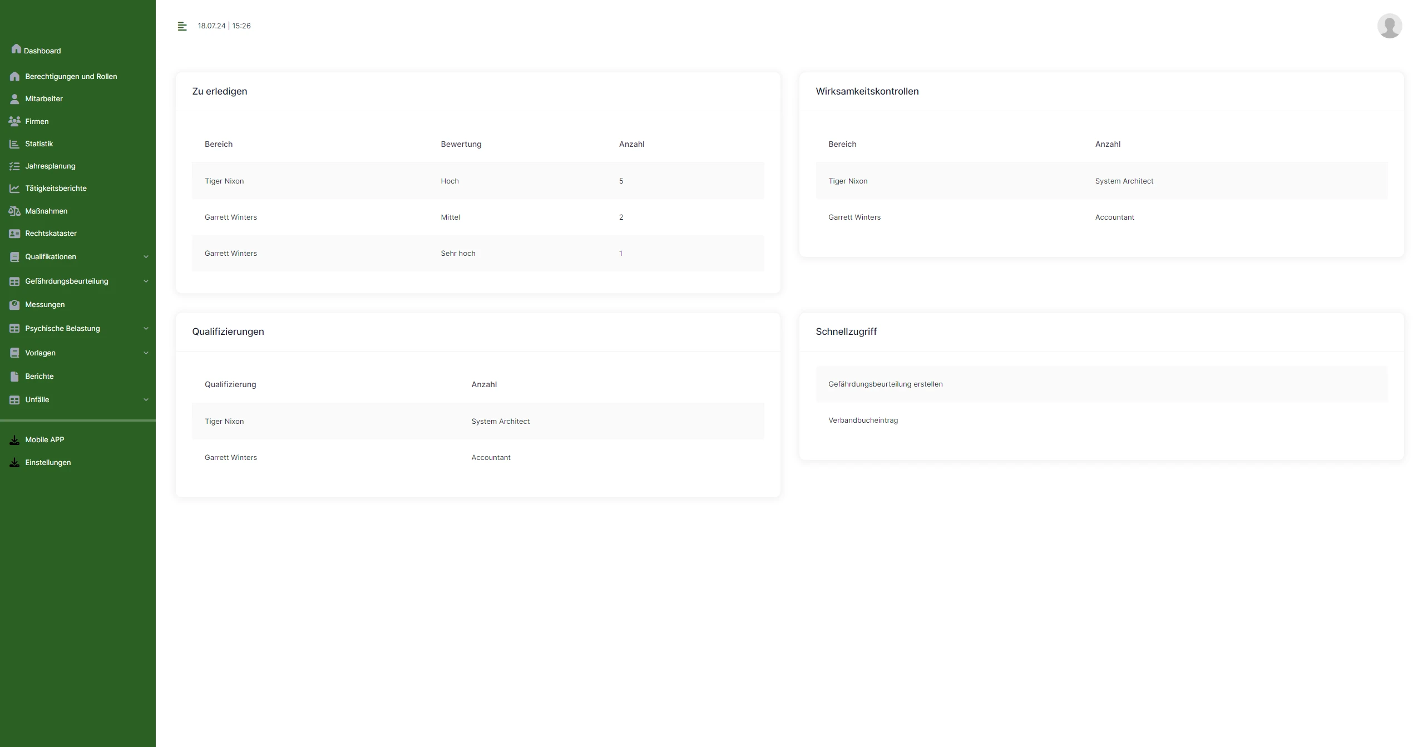1418x747 pixels.
Task: Click the Psychische Belastung table icon
Action: [x=14, y=329]
